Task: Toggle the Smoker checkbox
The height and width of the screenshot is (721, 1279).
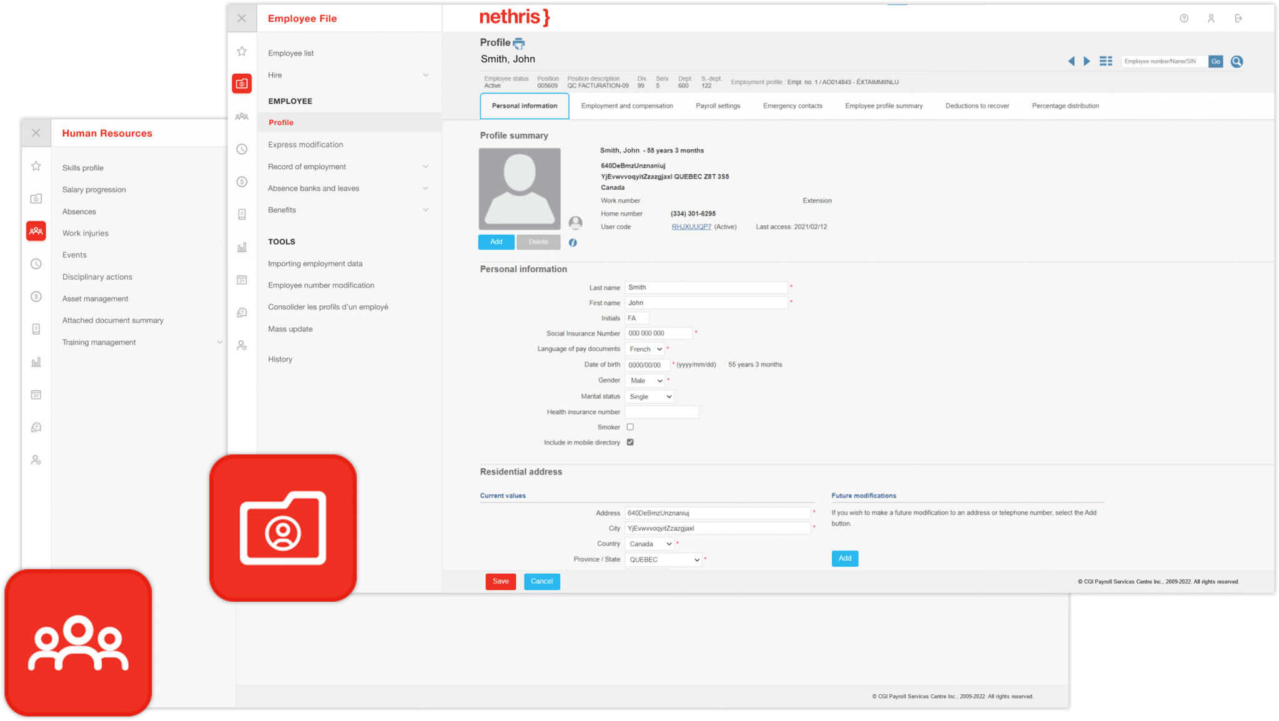Action: click(x=630, y=427)
